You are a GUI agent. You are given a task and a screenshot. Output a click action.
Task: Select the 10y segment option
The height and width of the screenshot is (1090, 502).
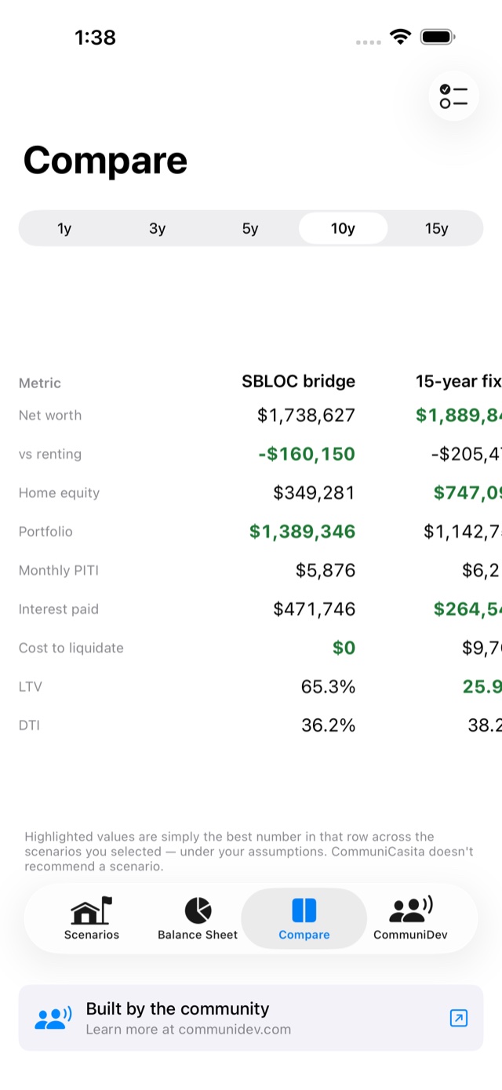344,228
